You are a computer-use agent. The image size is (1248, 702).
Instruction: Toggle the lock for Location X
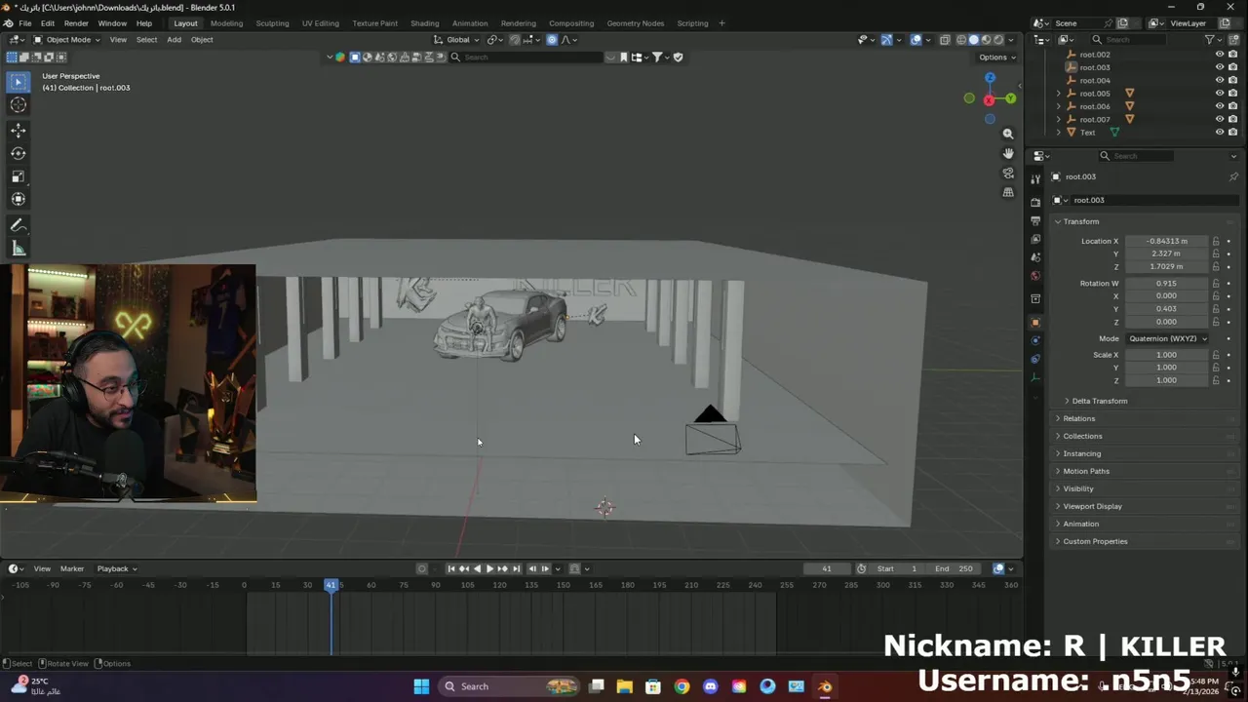1216,241
